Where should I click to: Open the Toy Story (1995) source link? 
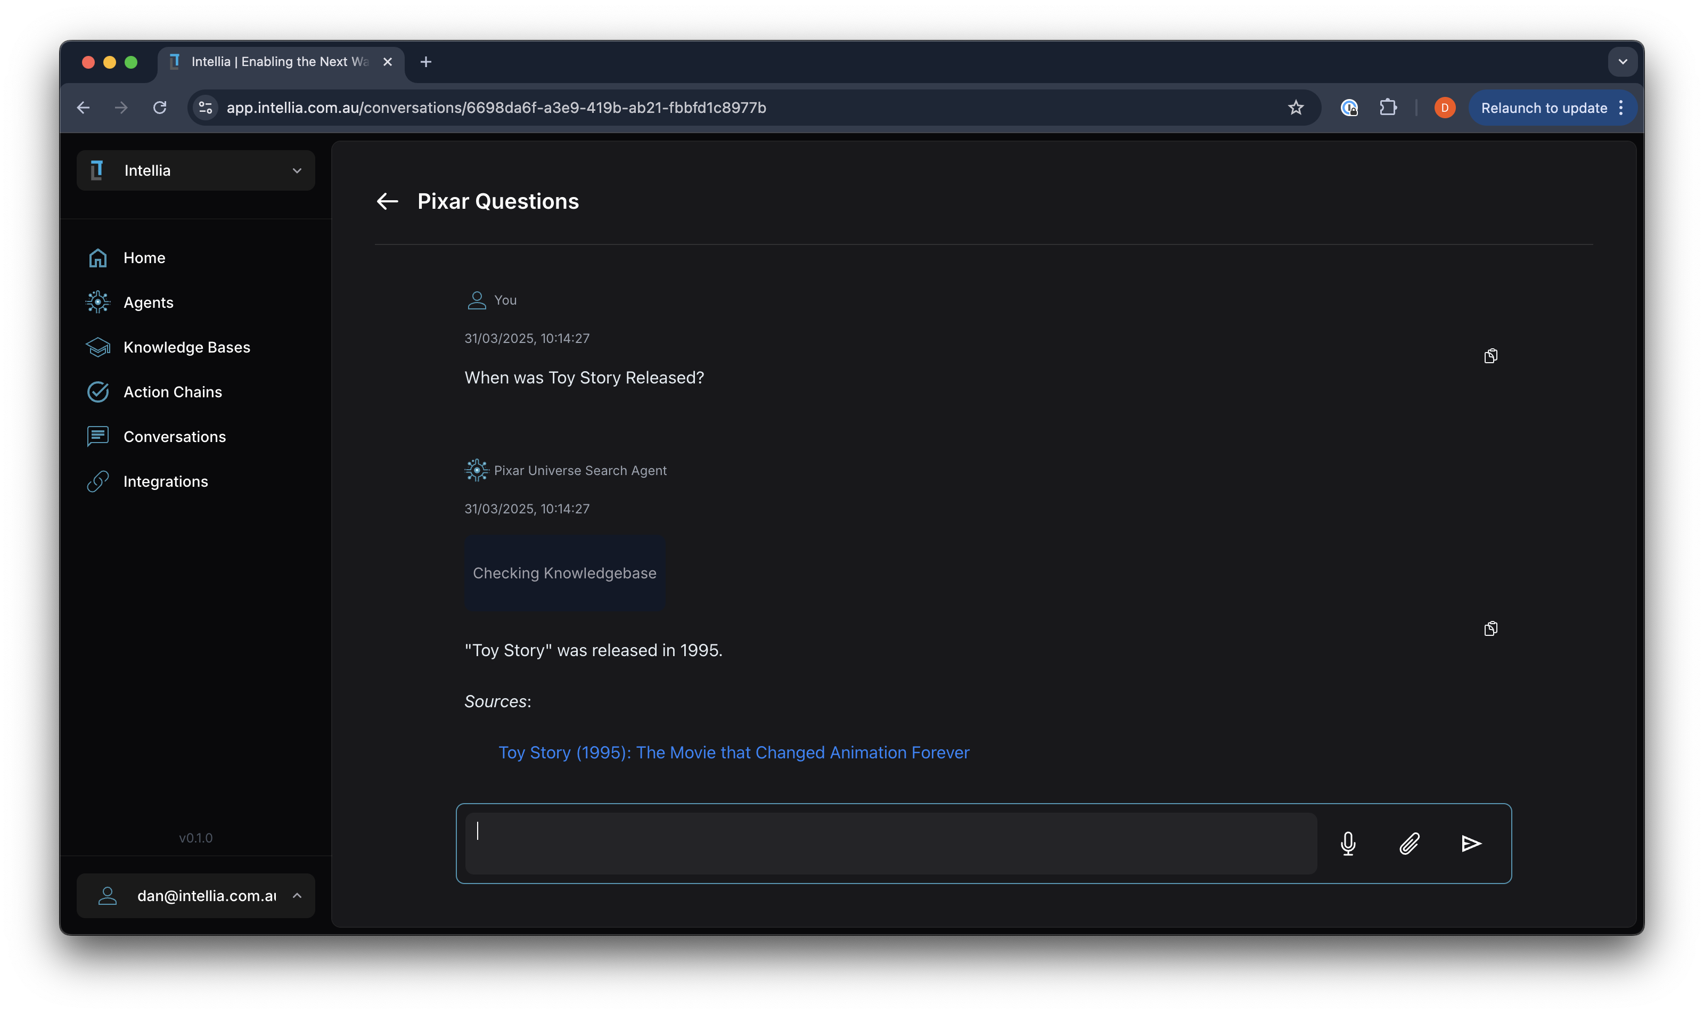coord(733,753)
